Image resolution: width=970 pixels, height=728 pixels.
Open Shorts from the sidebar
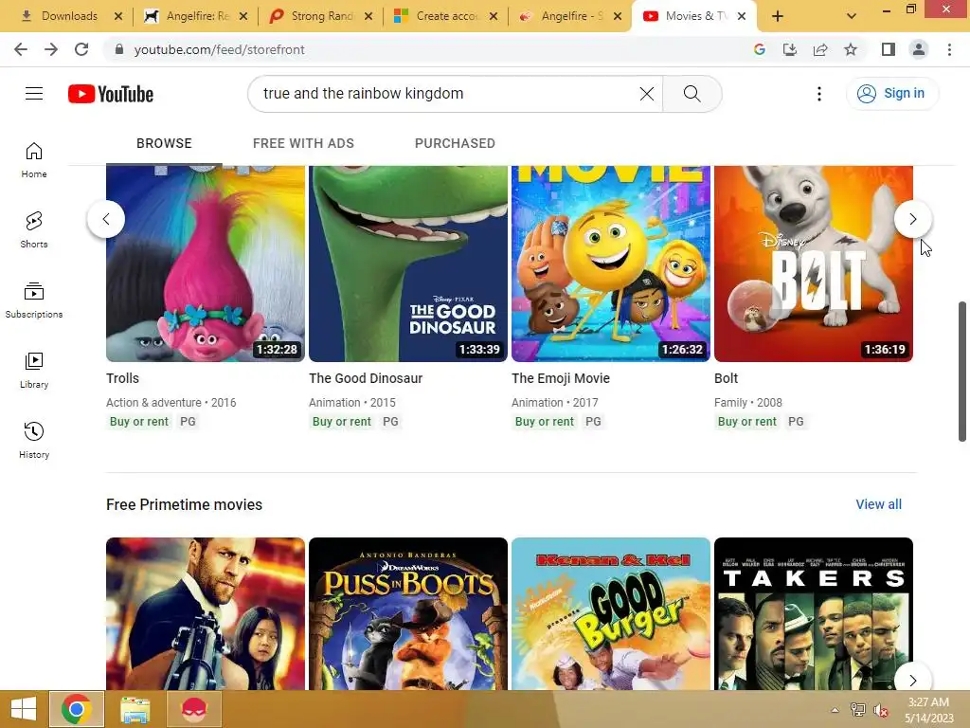coord(34,230)
